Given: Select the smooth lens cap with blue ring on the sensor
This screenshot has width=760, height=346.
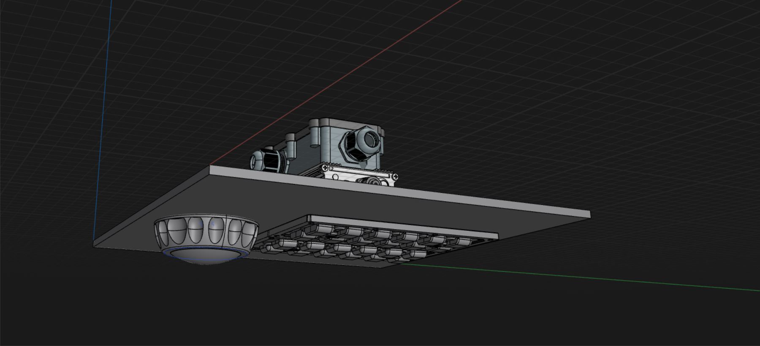Looking at the screenshot, I should 206,256.
